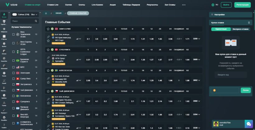255x130 pixels.
Task: Expand 3560 markets for Виктория Пльзень
Action: pyautogui.click(x=197, y=101)
